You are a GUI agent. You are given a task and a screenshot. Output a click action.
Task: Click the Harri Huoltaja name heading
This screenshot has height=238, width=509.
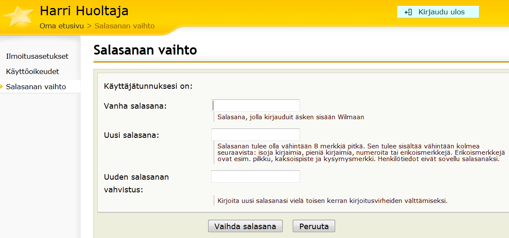click(84, 11)
